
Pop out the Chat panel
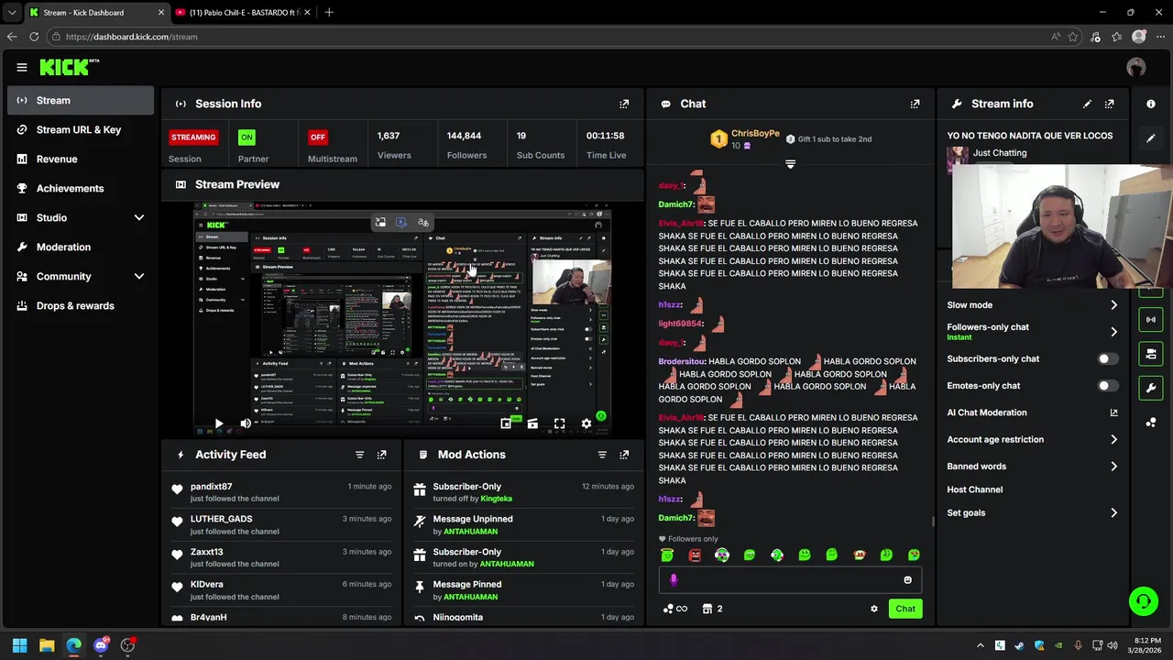click(915, 104)
